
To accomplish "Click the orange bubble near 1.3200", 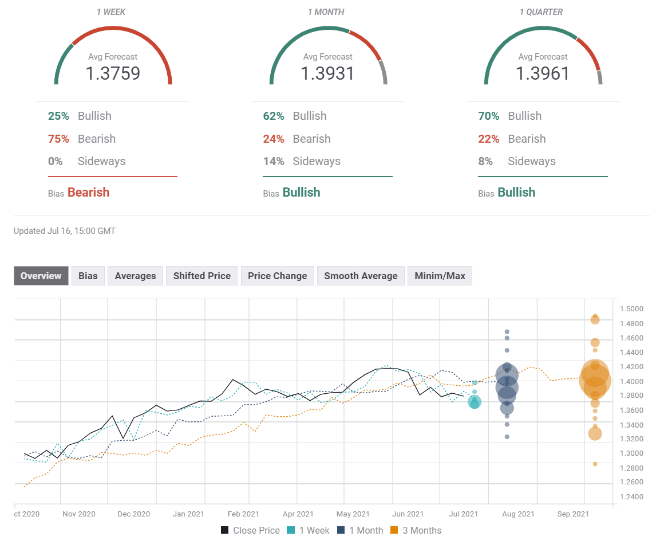I will pyautogui.click(x=595, y=433).
